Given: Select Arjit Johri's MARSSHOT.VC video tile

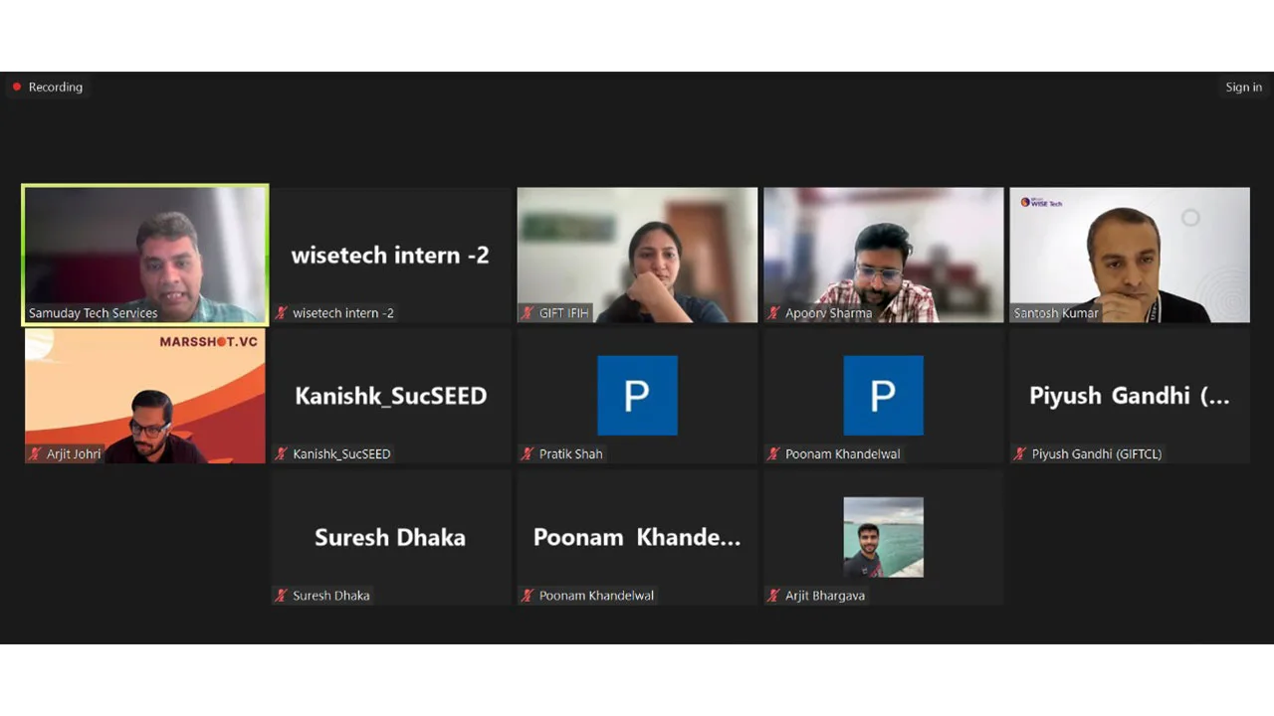Looking at the screenshot, I should (145, 396).
